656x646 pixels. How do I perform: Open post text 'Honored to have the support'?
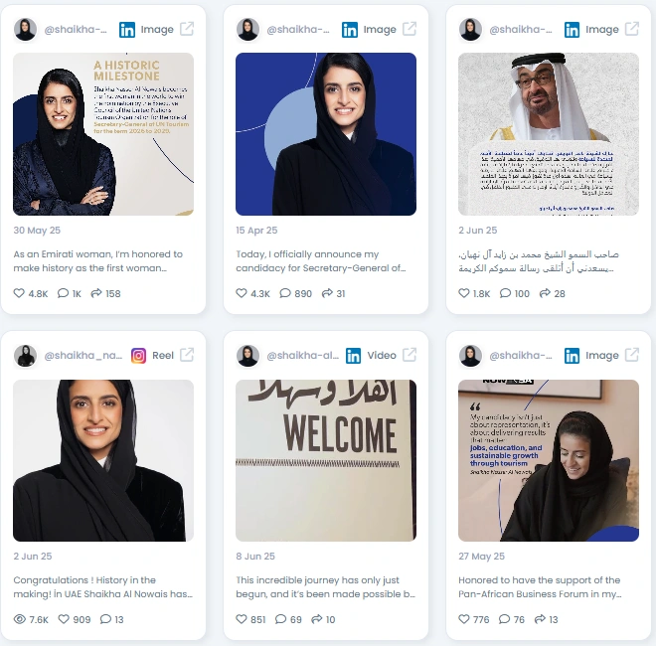[x=540, y=587]
